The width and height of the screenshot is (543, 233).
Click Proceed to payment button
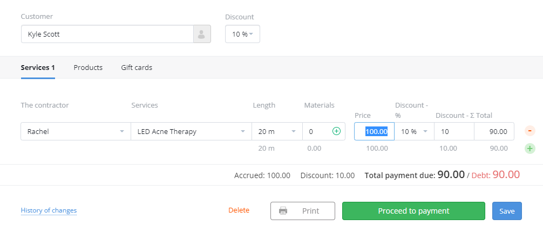click(x=413, y=211)
